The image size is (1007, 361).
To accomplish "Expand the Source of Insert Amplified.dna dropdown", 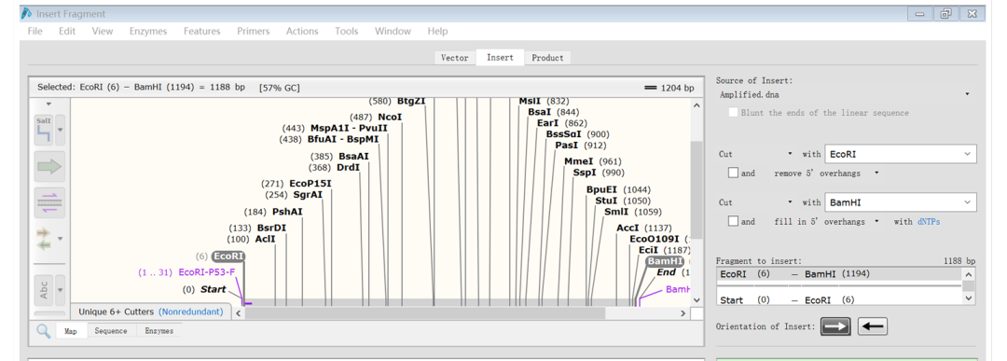I will point(845,94).
